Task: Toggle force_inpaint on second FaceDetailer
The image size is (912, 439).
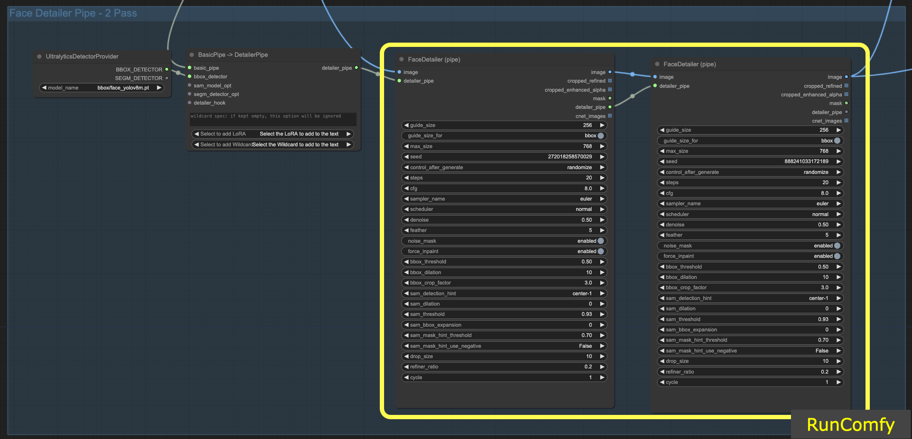Action: pos(837,256)
